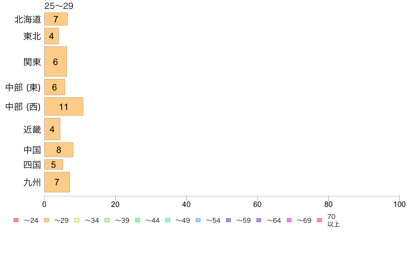Click the 中国 bar labeled 8
The image size is (409, 253).
coord(59,150)
